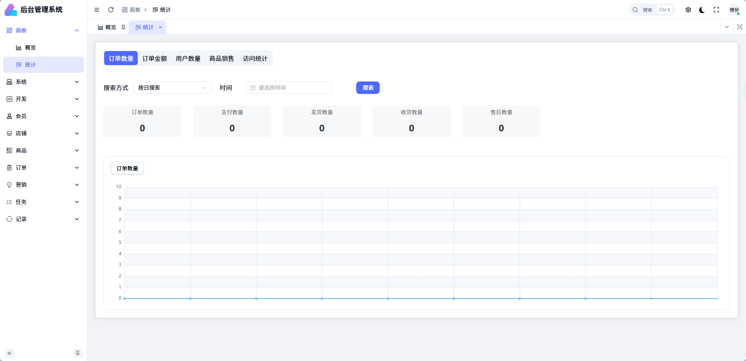Toggle dark mode with the moon icon
Image resolution: width=746 pixels, height=361 pixels.
point(702,10)
